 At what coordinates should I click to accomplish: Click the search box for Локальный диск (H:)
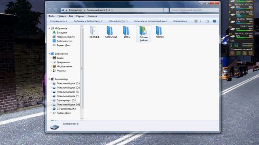194,10
